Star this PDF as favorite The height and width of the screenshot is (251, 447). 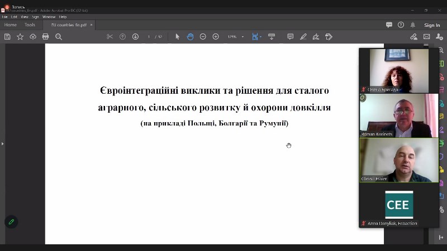tap(20, 37)
